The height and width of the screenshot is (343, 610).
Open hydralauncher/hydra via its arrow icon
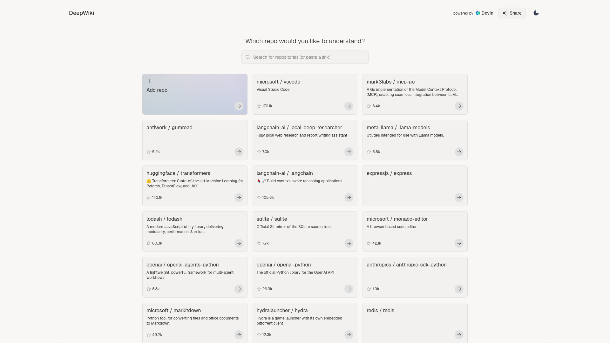point(349,335)
